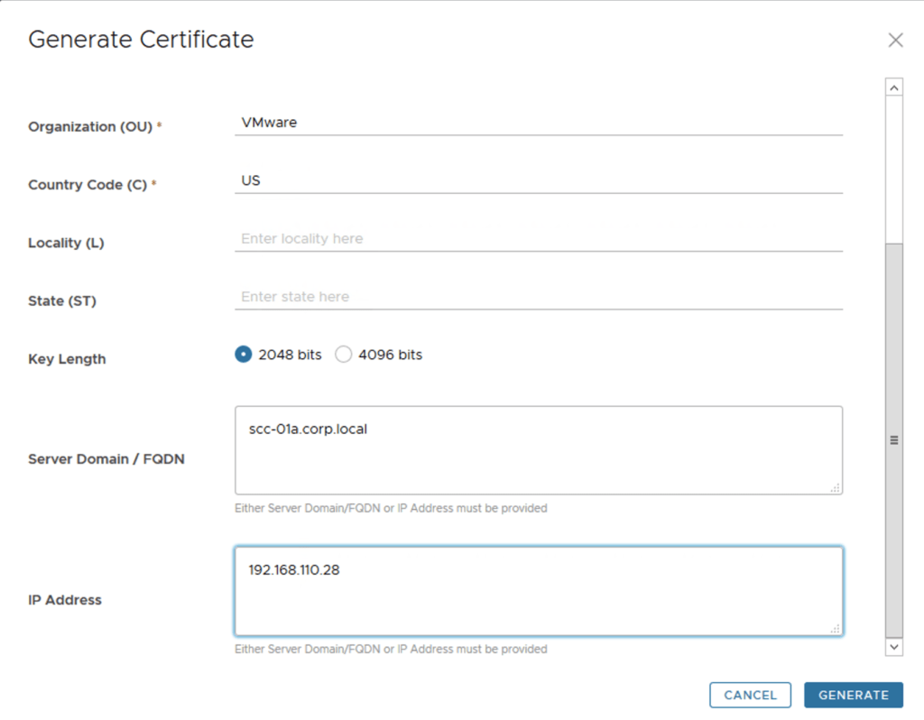Focus the Locality input field
924x720 pixels.
click(538, 239)
